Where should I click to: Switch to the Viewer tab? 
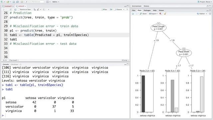point(161,10)
